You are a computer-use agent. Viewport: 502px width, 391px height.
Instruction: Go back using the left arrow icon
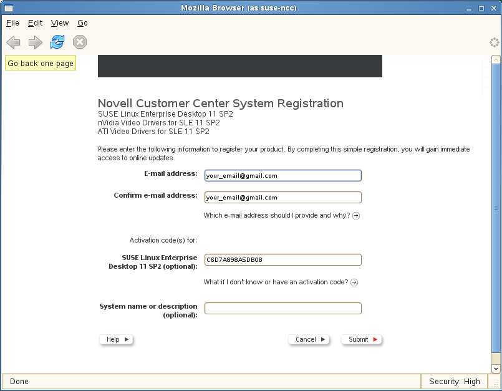(13, 42)
